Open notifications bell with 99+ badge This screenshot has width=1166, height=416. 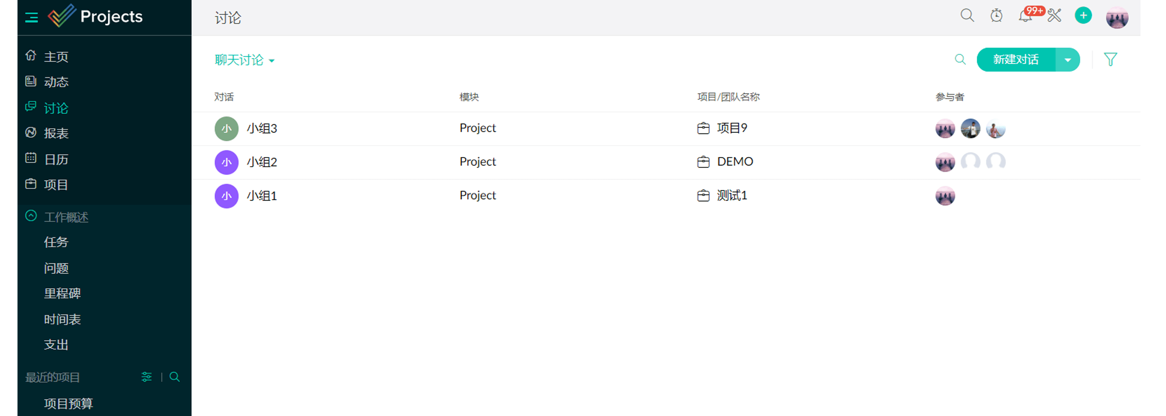click(x=1025, y=16)
